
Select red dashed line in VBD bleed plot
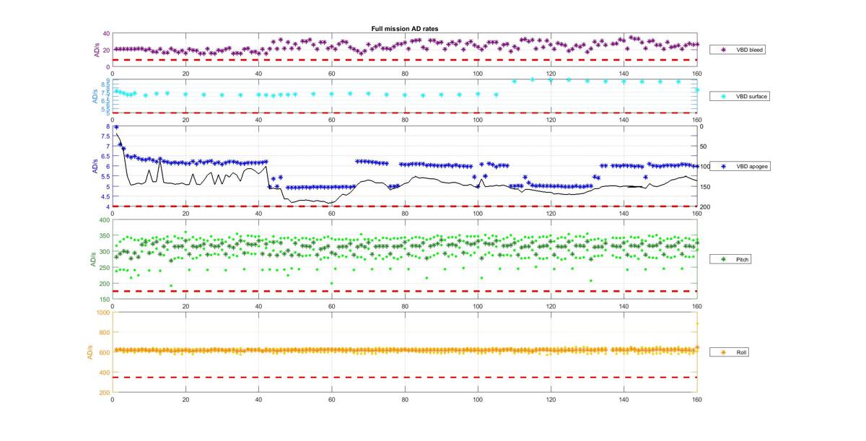[404, 60]
